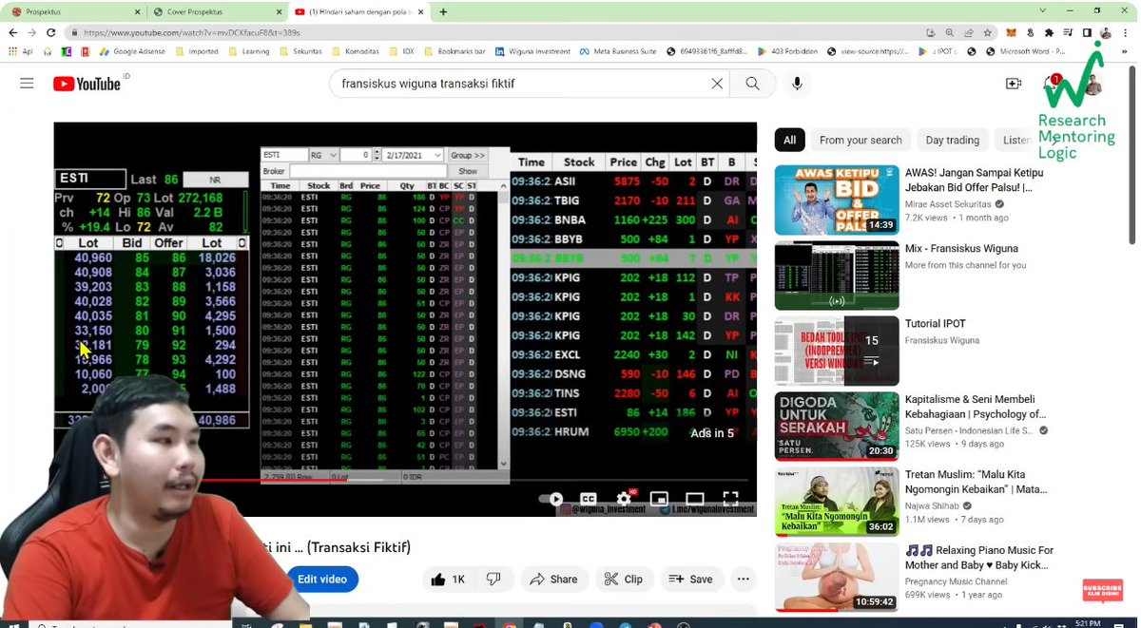Screen dimensions: 1141x628
Task: Open Relaxing Piano Music video title
Action: coord(979,558)
